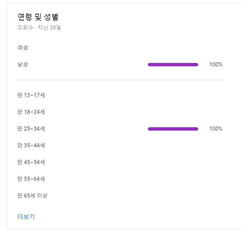This screenshot has height=230, width=242.
Task: Click the 만 25–34세 purple bar
Action: [173, 129]
